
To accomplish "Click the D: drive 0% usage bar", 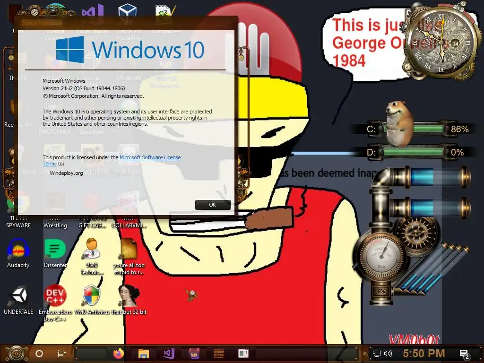I will (414, 152).
